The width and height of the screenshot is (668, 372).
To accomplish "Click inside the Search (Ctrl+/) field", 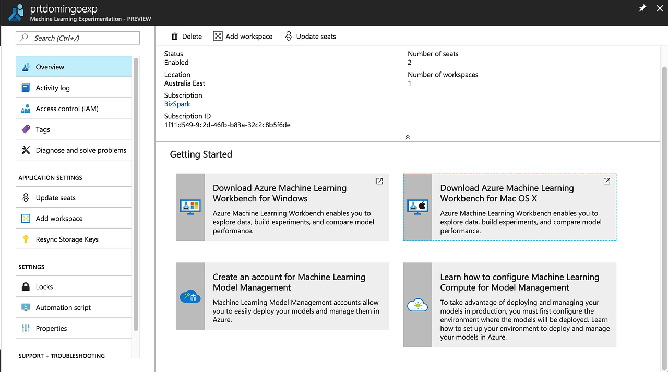I will click(x=77, y=38).
